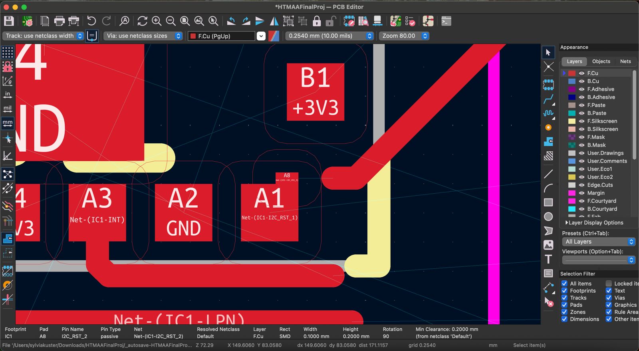Switch to the Nets tab
The width and height of the screenshot is (639, 351).
pos(625,61)
